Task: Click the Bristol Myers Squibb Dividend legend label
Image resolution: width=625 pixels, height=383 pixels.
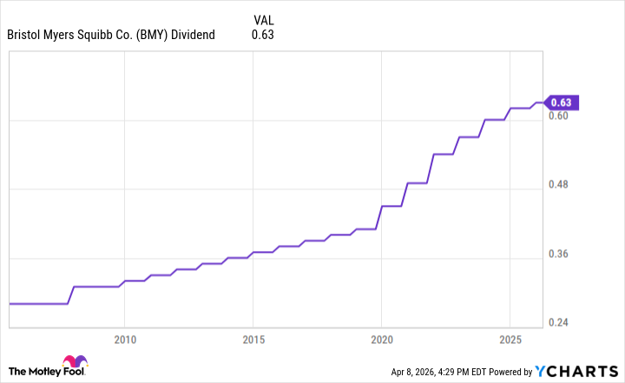Action: [111, 35]
